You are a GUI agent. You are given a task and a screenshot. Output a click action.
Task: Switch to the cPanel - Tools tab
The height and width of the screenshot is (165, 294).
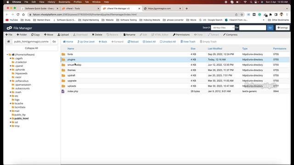coord(81,8)
